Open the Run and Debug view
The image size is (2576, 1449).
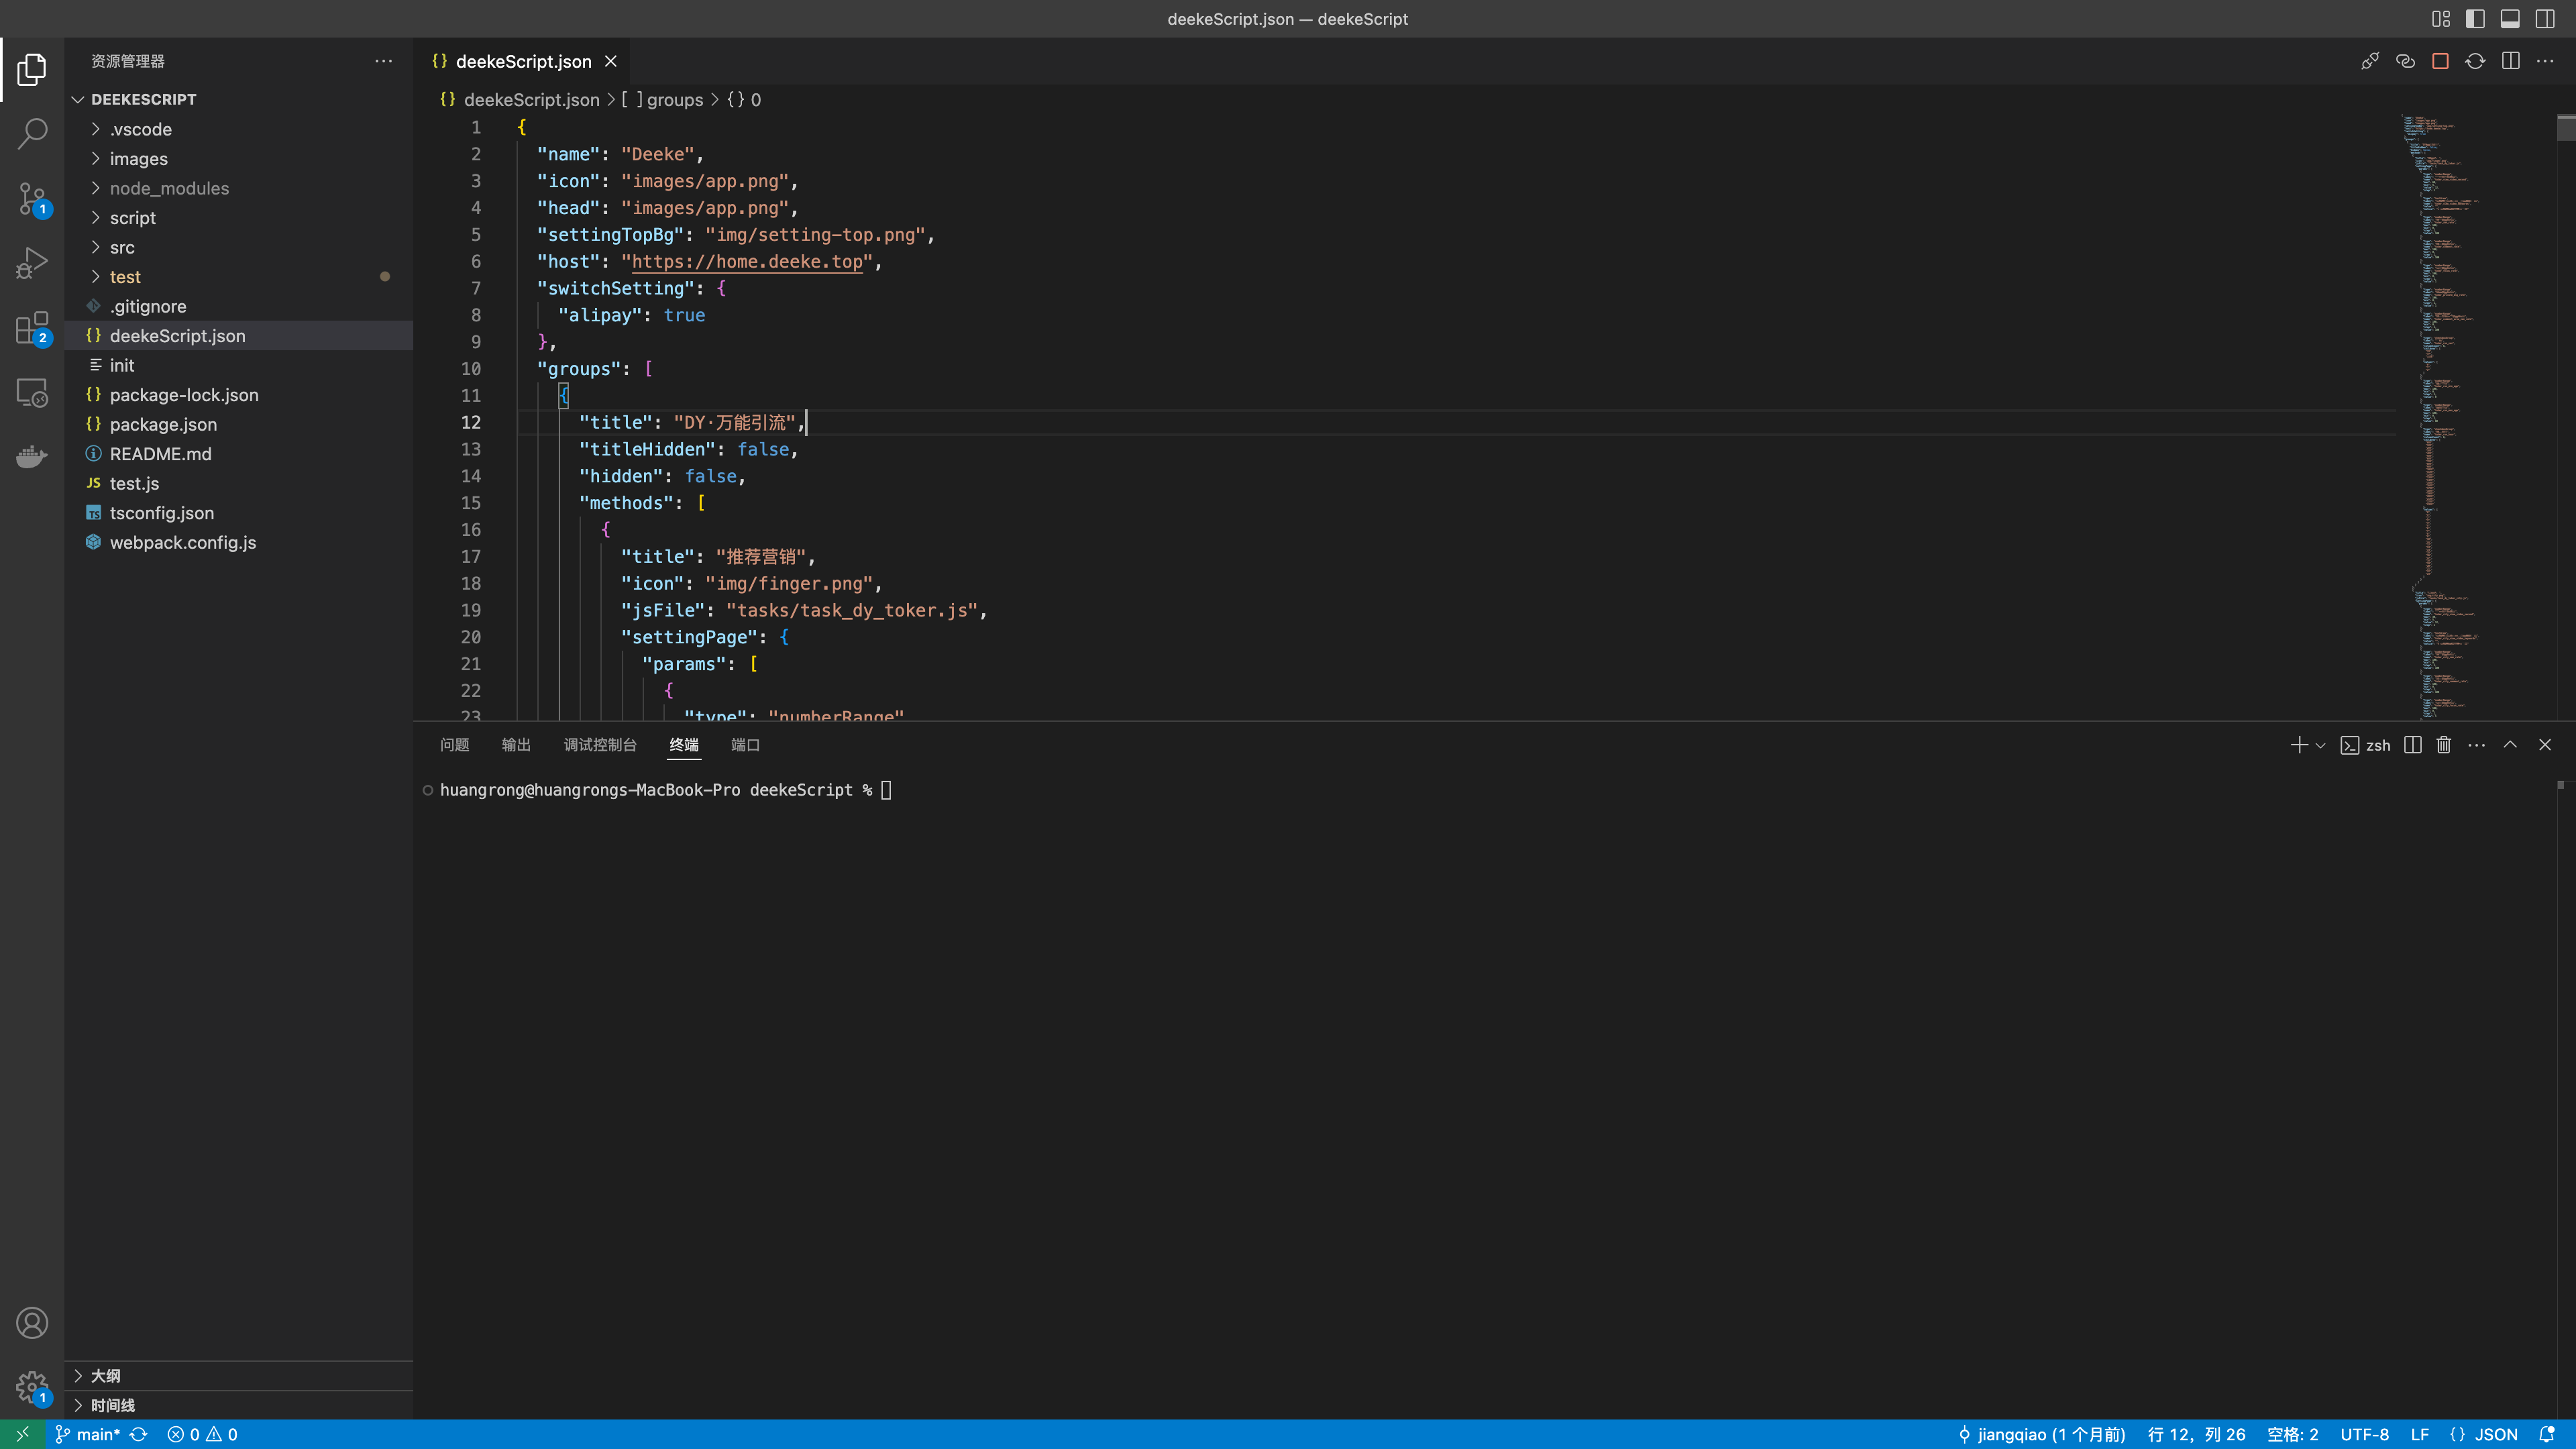tap(32, 263)
